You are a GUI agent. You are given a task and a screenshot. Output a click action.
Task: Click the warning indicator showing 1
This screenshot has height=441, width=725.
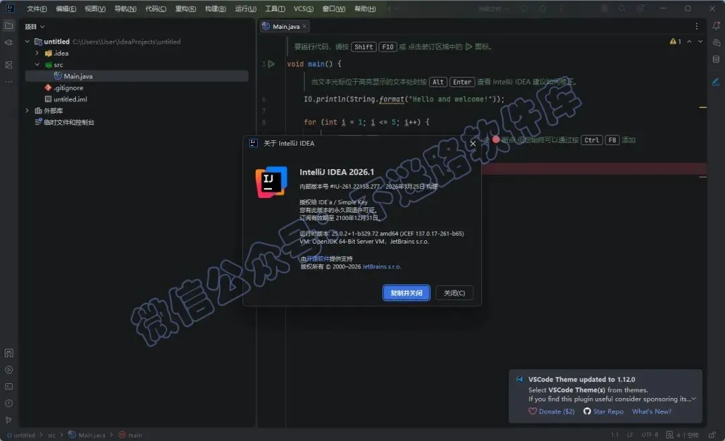click(x=675, y=42)
